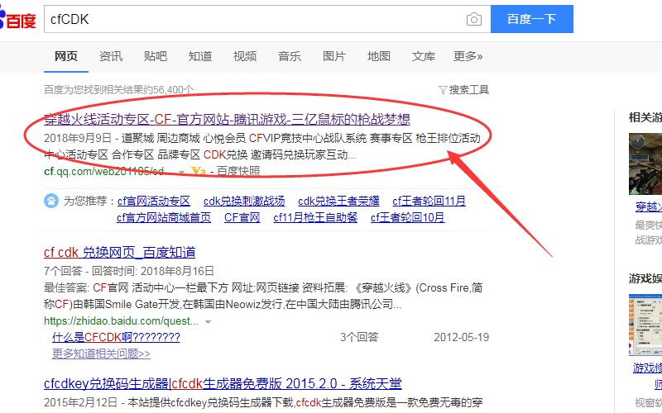Switch to the 资讯 tab
This screenshot has height=413, width=662.
(111, 56)
